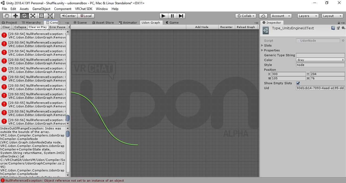The height and width of the screenshot is (183, 346).
Task: Click the error detail pane scrollbar thumb
Action: coord(68,134)
